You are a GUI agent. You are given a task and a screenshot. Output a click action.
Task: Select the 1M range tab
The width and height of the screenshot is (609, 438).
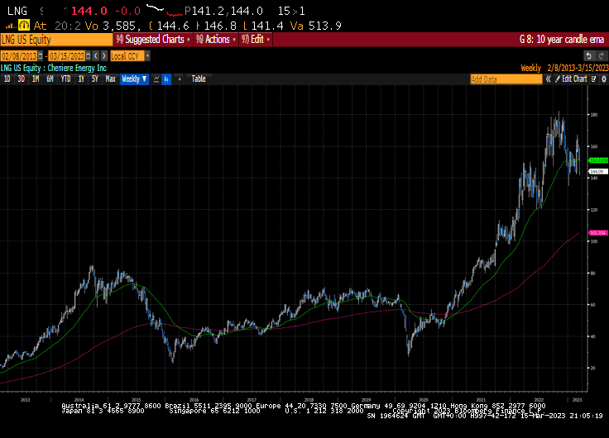36,79
